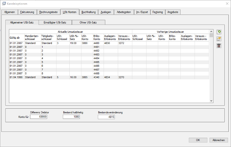Viewport: 231px width, 147px height.
Task: Select the row dated 01.04.1998
Action: coord(109,77)
